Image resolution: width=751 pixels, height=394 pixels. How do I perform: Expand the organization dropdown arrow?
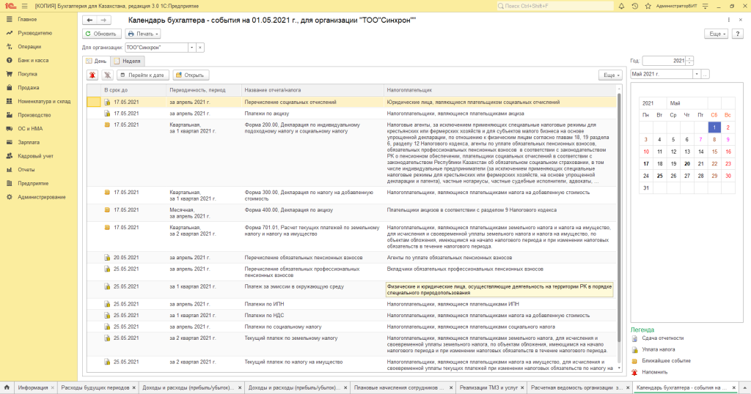point(192,47)
